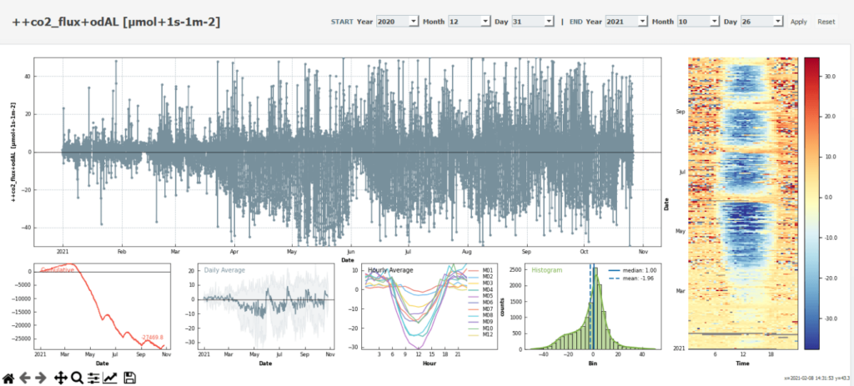The image size is (854, 386).
Task: Select the Pan axes tool
Action: (60, 378)
